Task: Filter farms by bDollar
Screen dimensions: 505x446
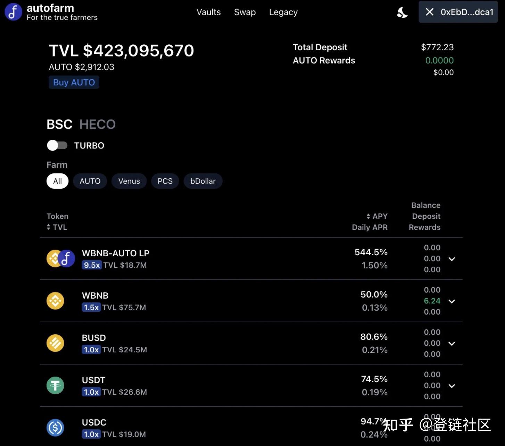Action: tap(203, 181)
